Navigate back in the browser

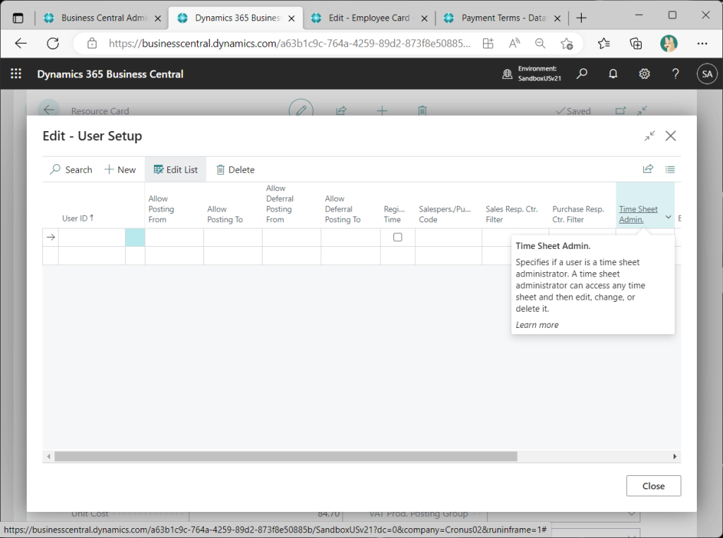pos(20,44)
